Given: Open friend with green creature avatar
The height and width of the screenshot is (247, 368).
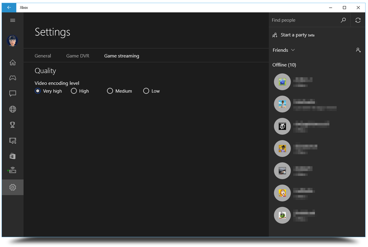Looking at the screenshot, I should (x=282, y=215).
